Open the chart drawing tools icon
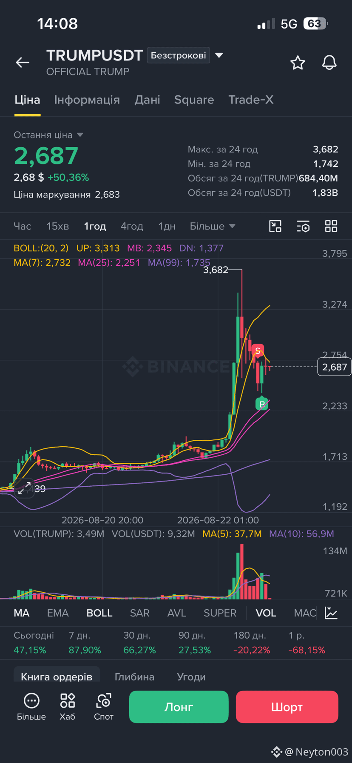Viewport: 352px width, 763px height. [275, 226]
